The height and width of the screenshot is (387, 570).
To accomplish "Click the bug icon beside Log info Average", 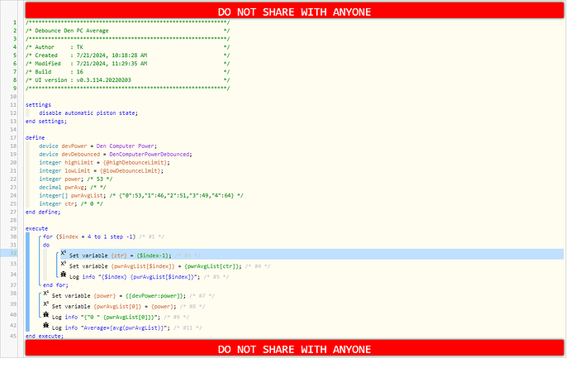I will click(46, 327).
